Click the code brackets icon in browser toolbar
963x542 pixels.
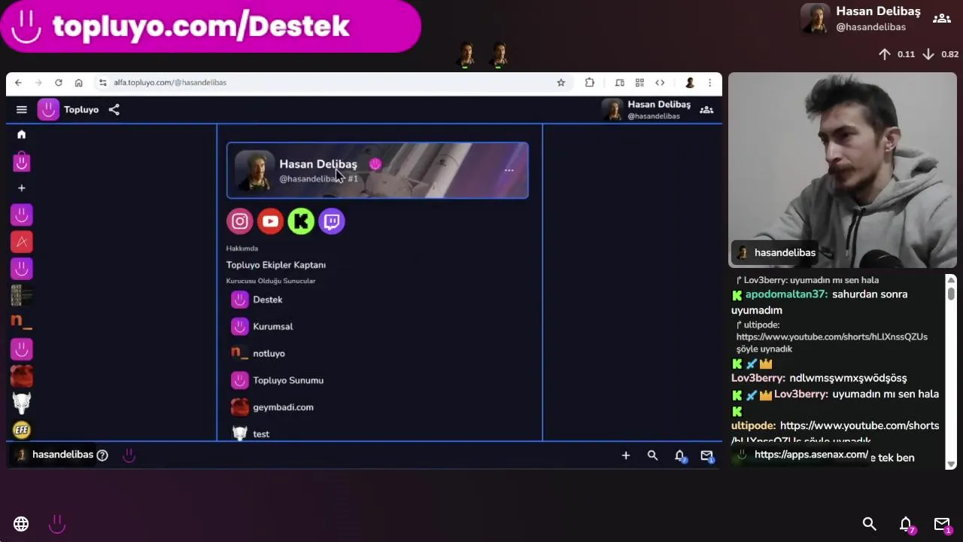point(660,83)
